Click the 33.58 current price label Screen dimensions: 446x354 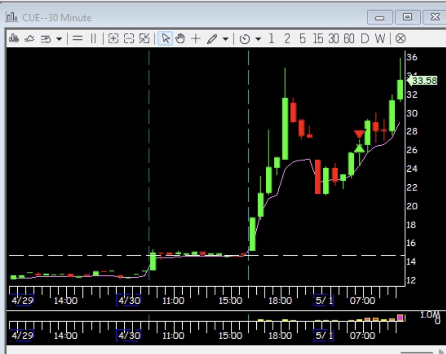(x=423, y=81)
